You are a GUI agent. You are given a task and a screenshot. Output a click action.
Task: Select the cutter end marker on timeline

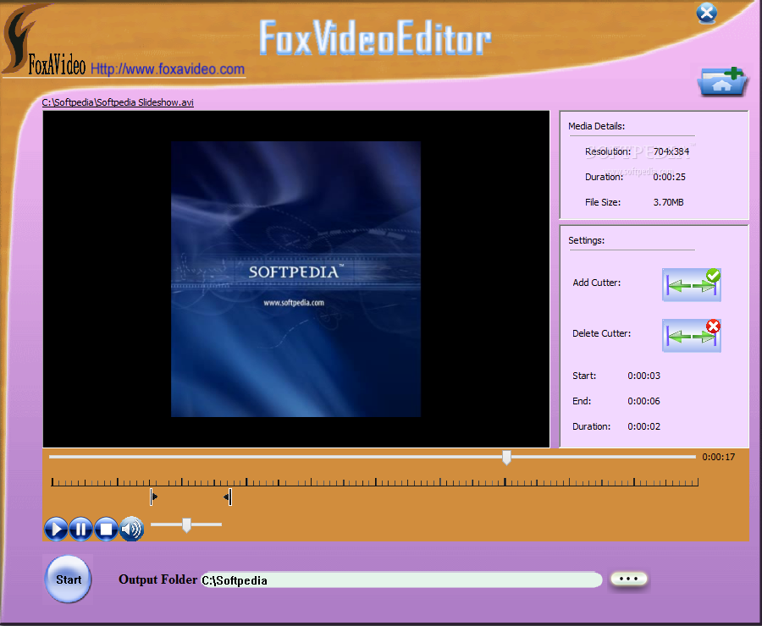(228, 497)
